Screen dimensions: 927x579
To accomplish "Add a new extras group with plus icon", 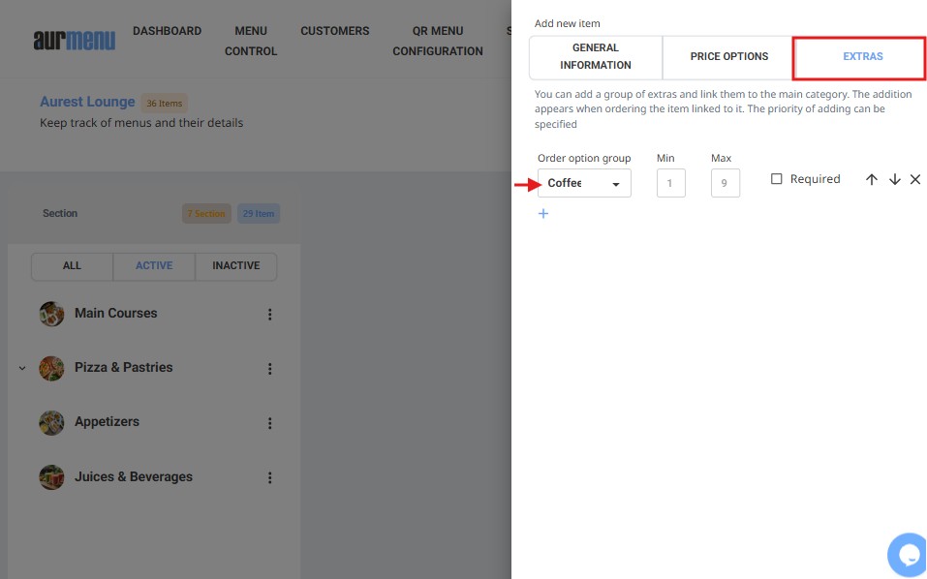I will click(x=542, y=213).
